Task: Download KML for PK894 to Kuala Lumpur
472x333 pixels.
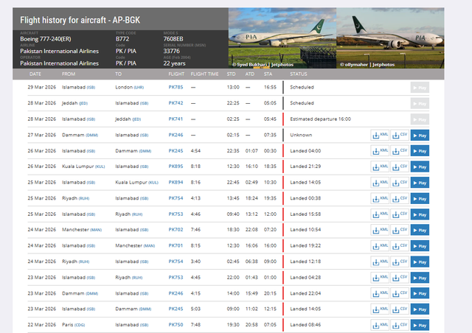Action: pos(380,183)
